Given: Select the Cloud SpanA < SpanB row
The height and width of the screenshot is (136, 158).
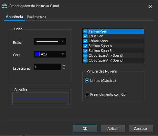Looking at the screenshot, I should click(x=116, y=60).
